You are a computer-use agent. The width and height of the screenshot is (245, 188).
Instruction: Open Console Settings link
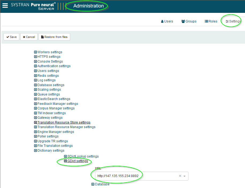pos(50,62)
